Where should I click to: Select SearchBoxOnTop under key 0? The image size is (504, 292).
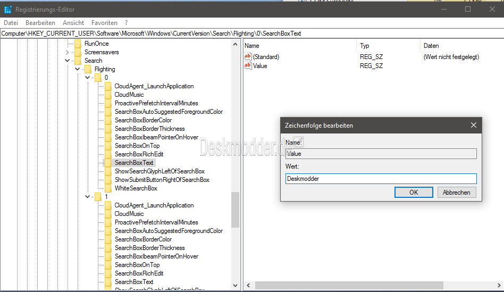tap(137, 146)
